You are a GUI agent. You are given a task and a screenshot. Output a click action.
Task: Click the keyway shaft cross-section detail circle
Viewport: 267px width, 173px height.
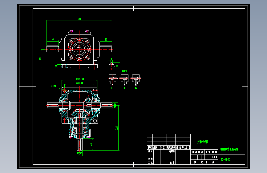(111, 66)
